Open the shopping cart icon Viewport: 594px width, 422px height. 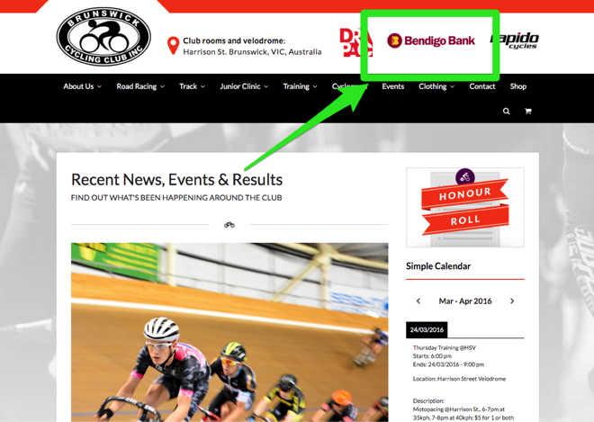[527, 111]
